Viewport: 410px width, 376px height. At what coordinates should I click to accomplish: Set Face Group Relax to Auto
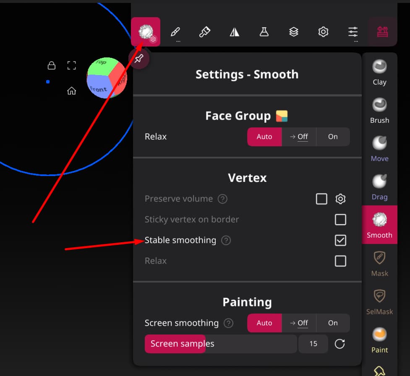(264, 137)
